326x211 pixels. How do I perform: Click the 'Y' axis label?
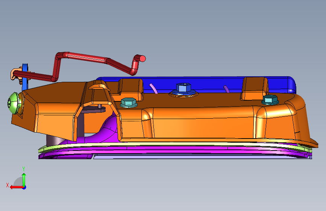pyautogui.click(x=24, y=169)
